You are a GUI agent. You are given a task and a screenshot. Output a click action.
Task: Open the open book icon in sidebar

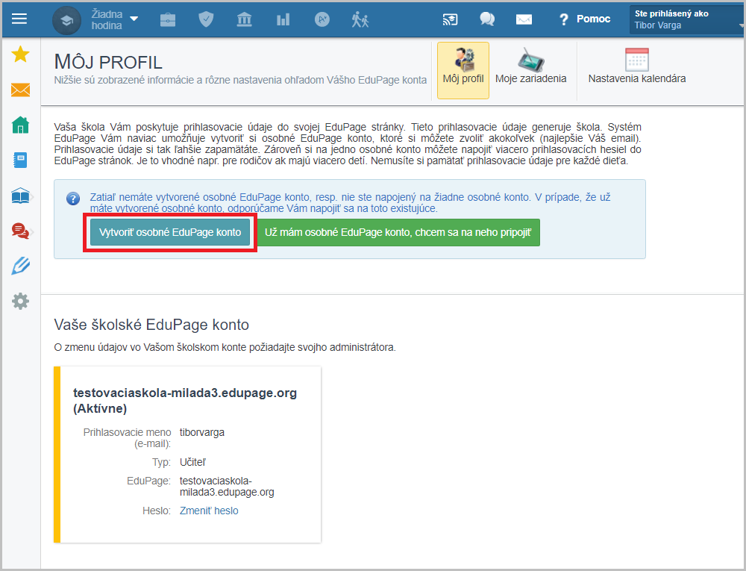20,196
